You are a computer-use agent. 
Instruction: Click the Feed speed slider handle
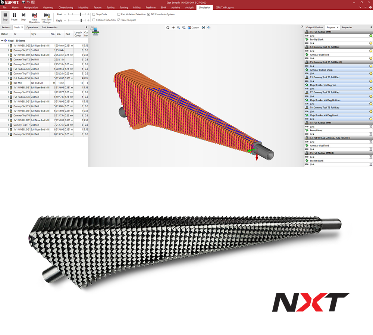click(81, 14)
